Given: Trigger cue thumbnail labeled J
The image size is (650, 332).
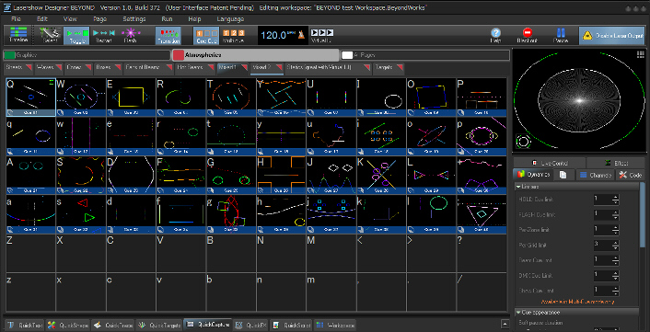Looking at the screenshot, I should pyautogui.click(x=331, y=175).
